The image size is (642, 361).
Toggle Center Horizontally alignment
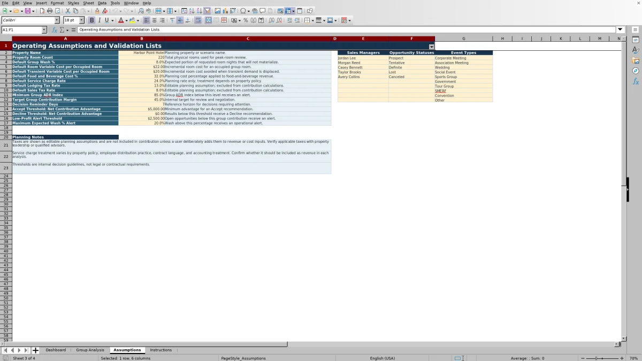[x=154, y=20]
